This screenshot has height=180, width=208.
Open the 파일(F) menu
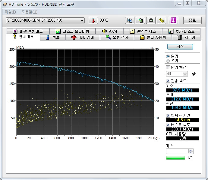pos(10,12)
